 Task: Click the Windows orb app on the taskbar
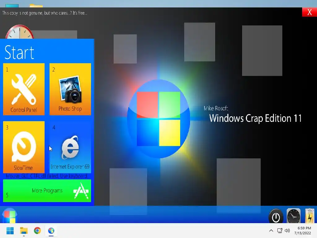point(51,231)
